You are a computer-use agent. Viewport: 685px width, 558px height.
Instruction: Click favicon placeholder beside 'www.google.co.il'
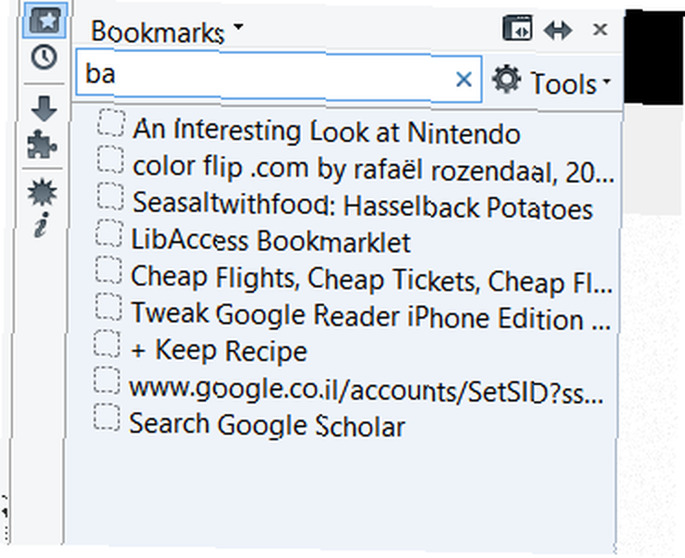point(107,380)
